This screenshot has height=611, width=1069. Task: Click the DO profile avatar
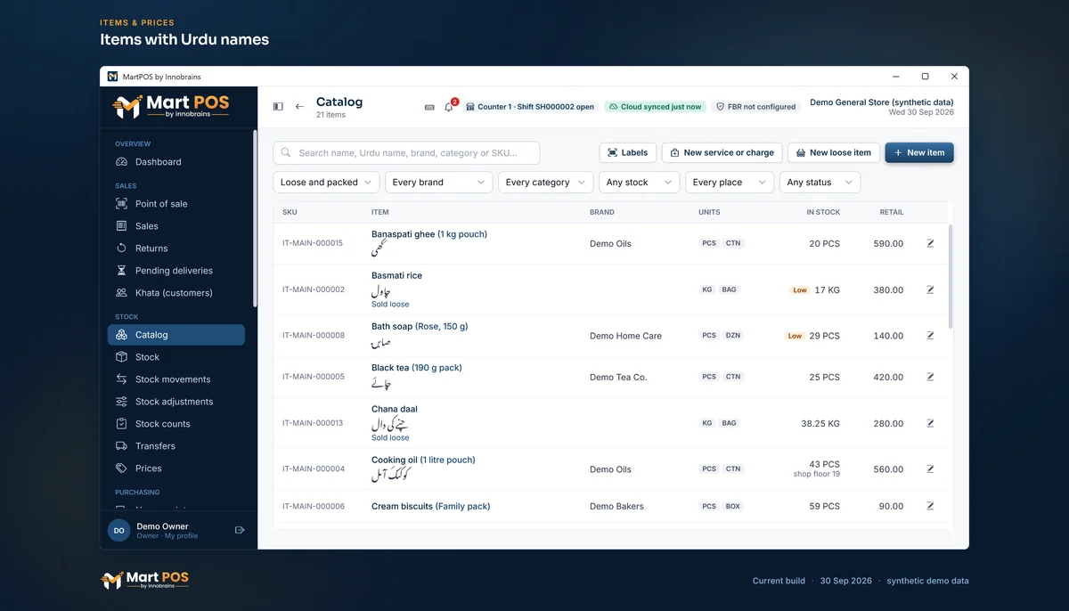pos(118,530)
